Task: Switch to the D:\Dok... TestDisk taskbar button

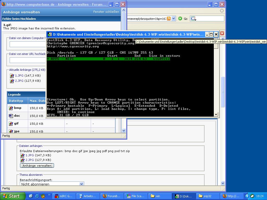Action: 184,196
